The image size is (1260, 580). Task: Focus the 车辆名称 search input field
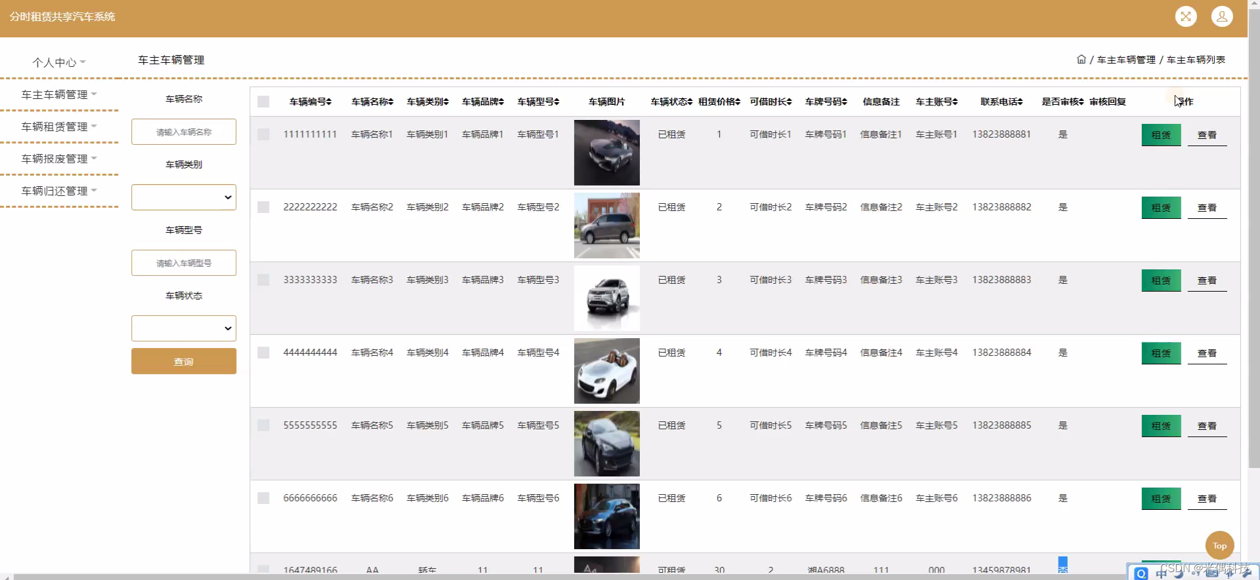(184, 132)
